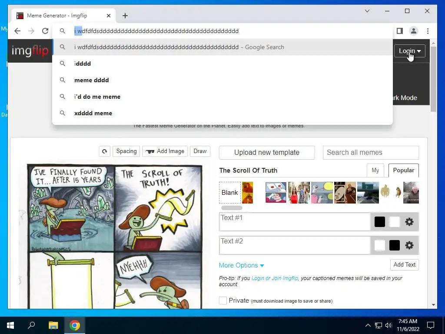Click the browser forward arrow
The image size is (445, 334).
pos(31,31)
